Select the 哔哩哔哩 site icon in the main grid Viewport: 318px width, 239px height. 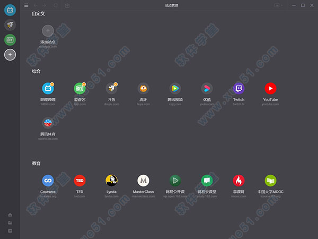point(48,88)
